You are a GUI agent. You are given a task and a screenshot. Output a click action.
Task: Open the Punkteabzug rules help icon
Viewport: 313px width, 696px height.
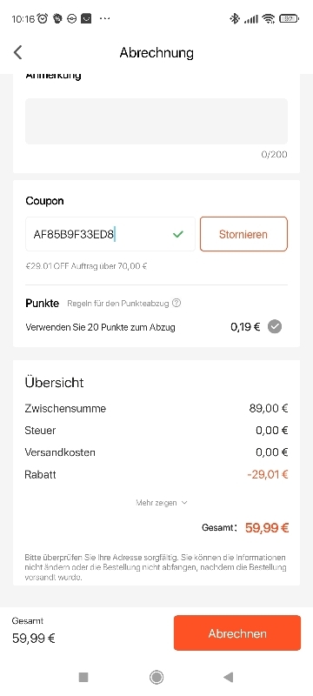click(x=176, y=303)
